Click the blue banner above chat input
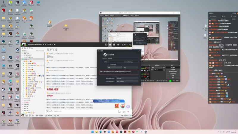The height and width of the screenshot is (134, 238). click(109, 101)
